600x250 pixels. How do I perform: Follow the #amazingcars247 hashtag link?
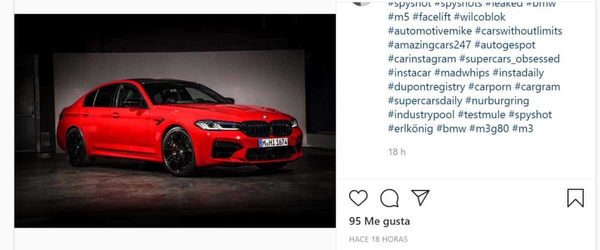tap(429, 45)
